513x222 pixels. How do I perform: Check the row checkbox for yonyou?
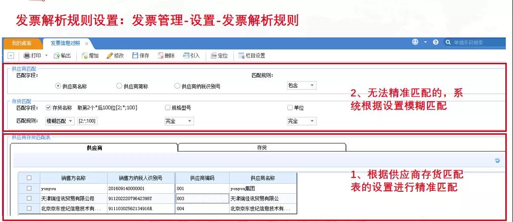(29, 188)
